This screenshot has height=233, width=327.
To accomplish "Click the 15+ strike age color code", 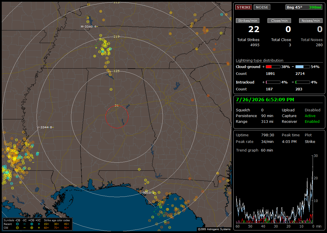I will click(x=46, y=224).
